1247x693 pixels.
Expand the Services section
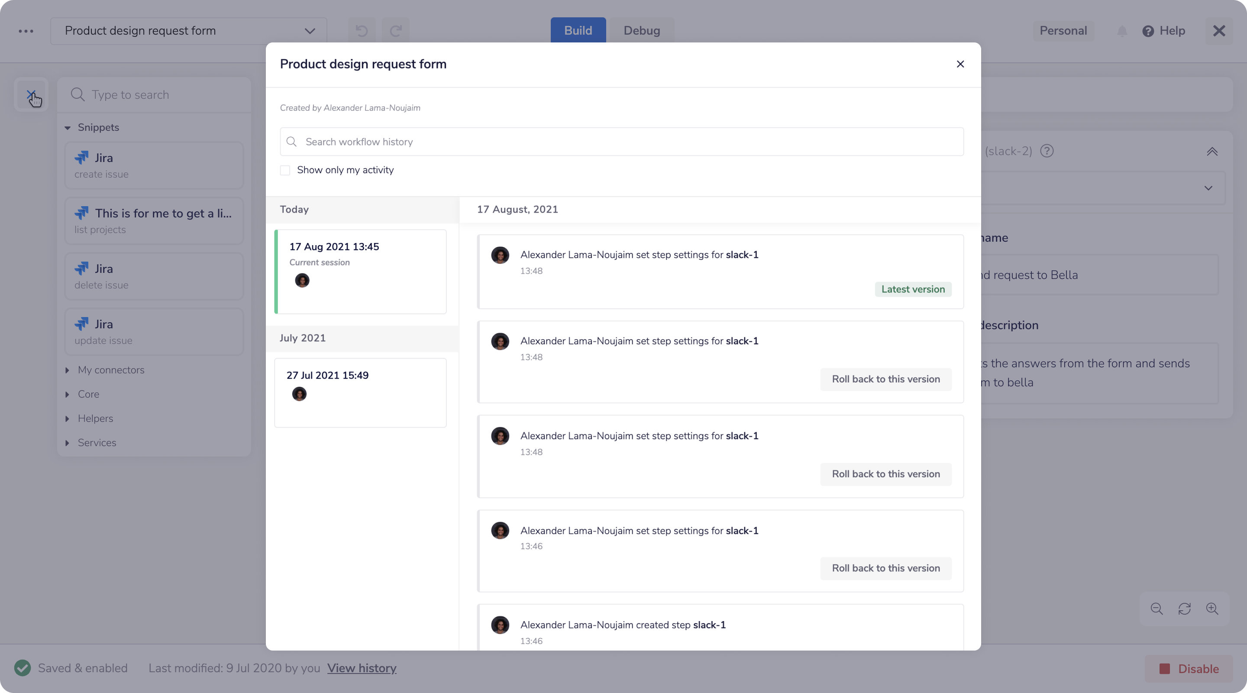tap(67, 443)
